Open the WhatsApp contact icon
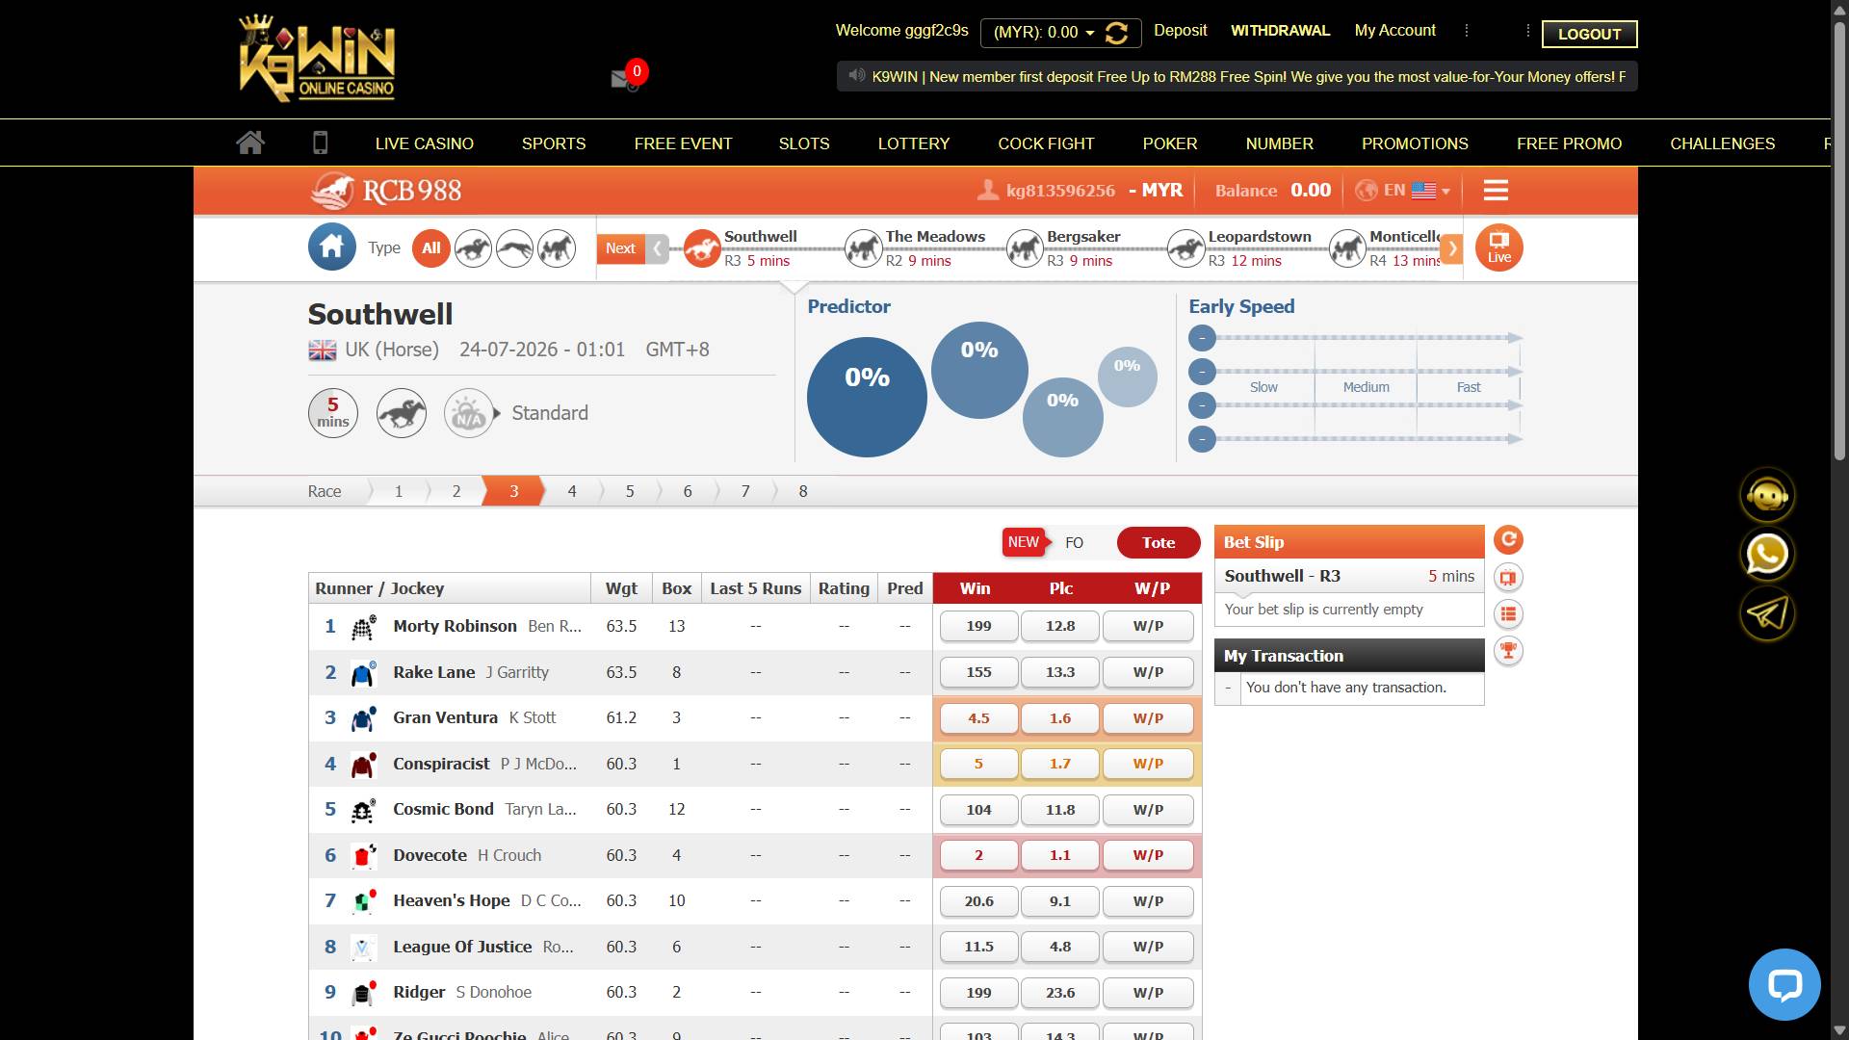The image size is (1849, 1040). pyautogui.click(x=1767, y=554)
